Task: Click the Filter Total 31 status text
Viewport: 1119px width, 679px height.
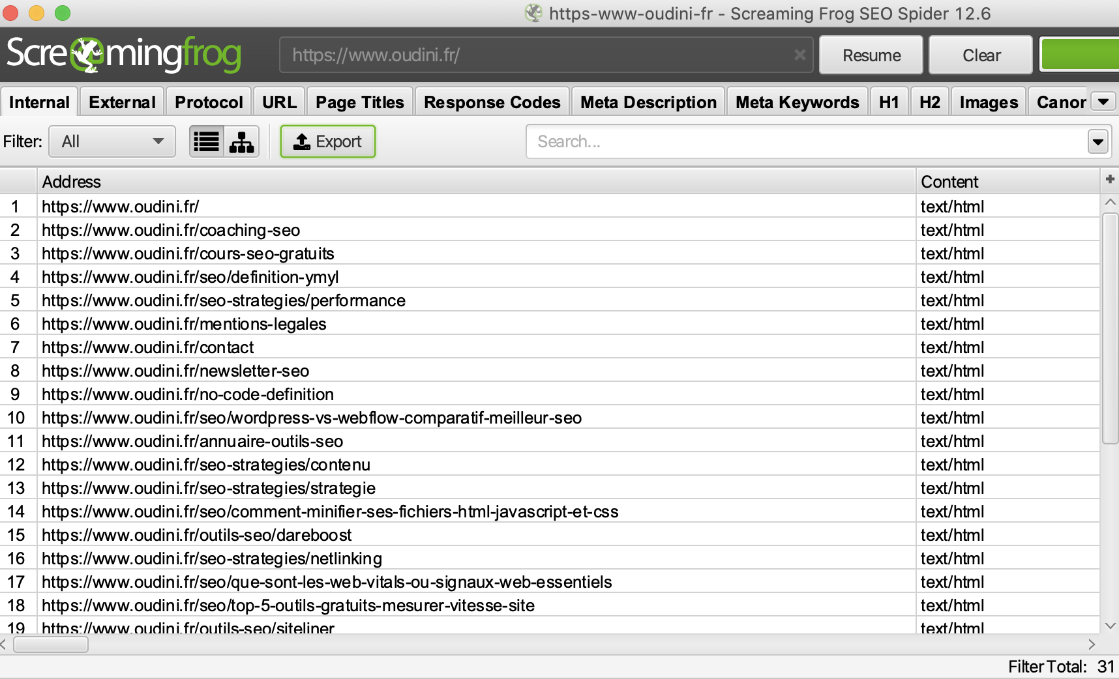Action: click(x=1062, y=667)
